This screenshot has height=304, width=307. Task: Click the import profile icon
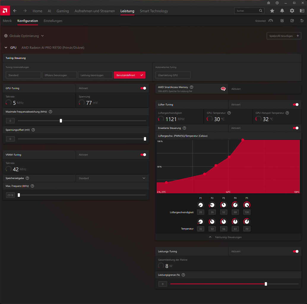click(x=282, y=20)
